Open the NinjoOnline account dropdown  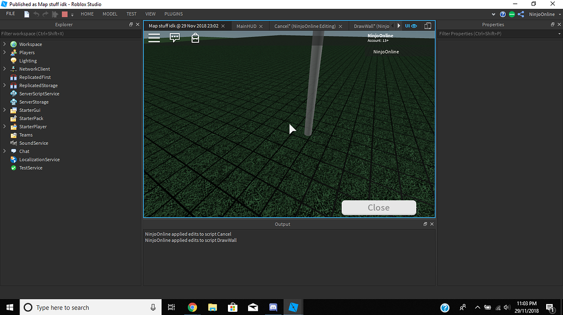pos(545,14)
